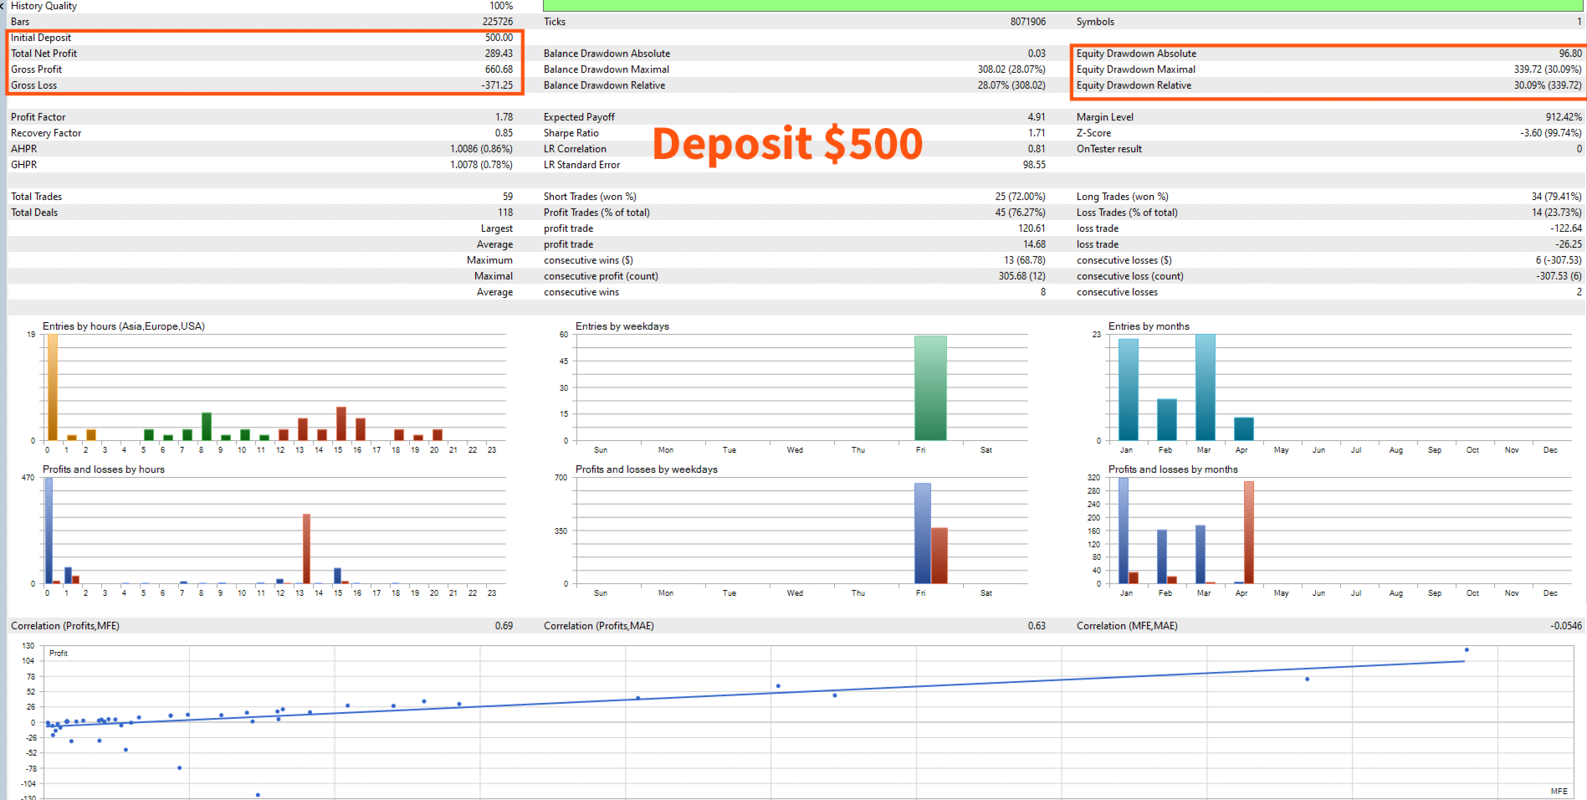
Task: Click the red hour 13 loss bar
Action: coord(306,548)
